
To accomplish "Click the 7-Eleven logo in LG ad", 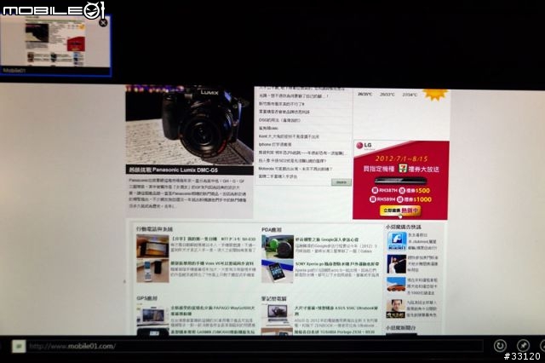I will pyautogui.click(x=403, y=169).
